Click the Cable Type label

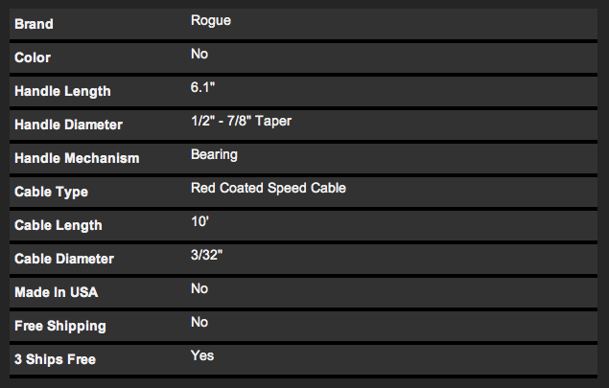51,192
